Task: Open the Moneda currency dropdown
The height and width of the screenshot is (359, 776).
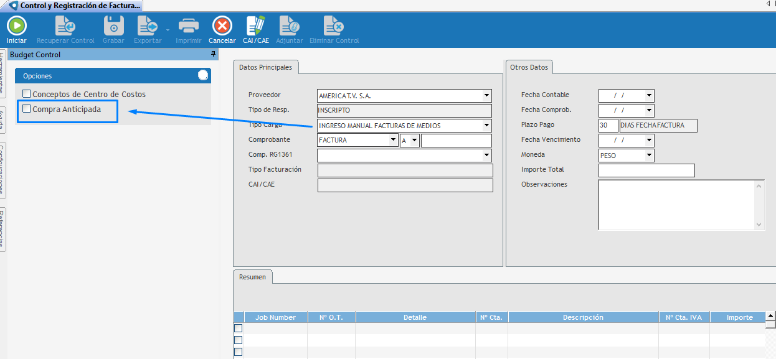Action: (649, 156)
